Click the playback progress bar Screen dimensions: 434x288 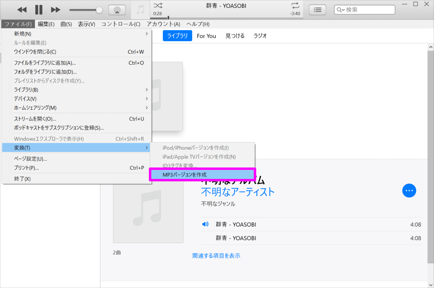[226, 18]
